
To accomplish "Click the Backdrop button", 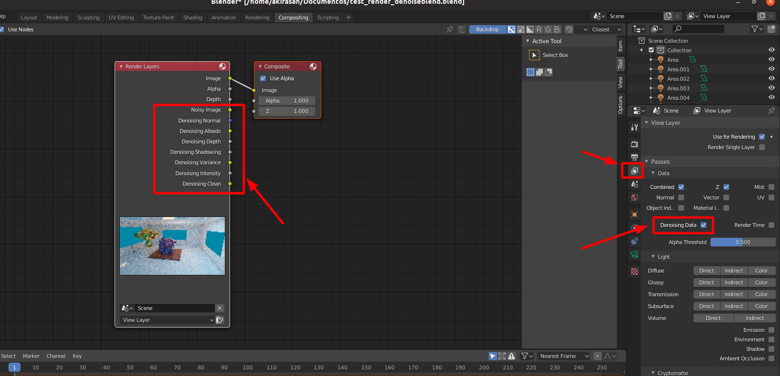I will (x=487, y=29).
